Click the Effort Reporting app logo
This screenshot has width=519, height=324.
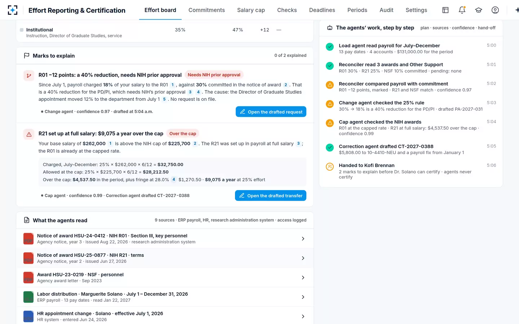13,10
